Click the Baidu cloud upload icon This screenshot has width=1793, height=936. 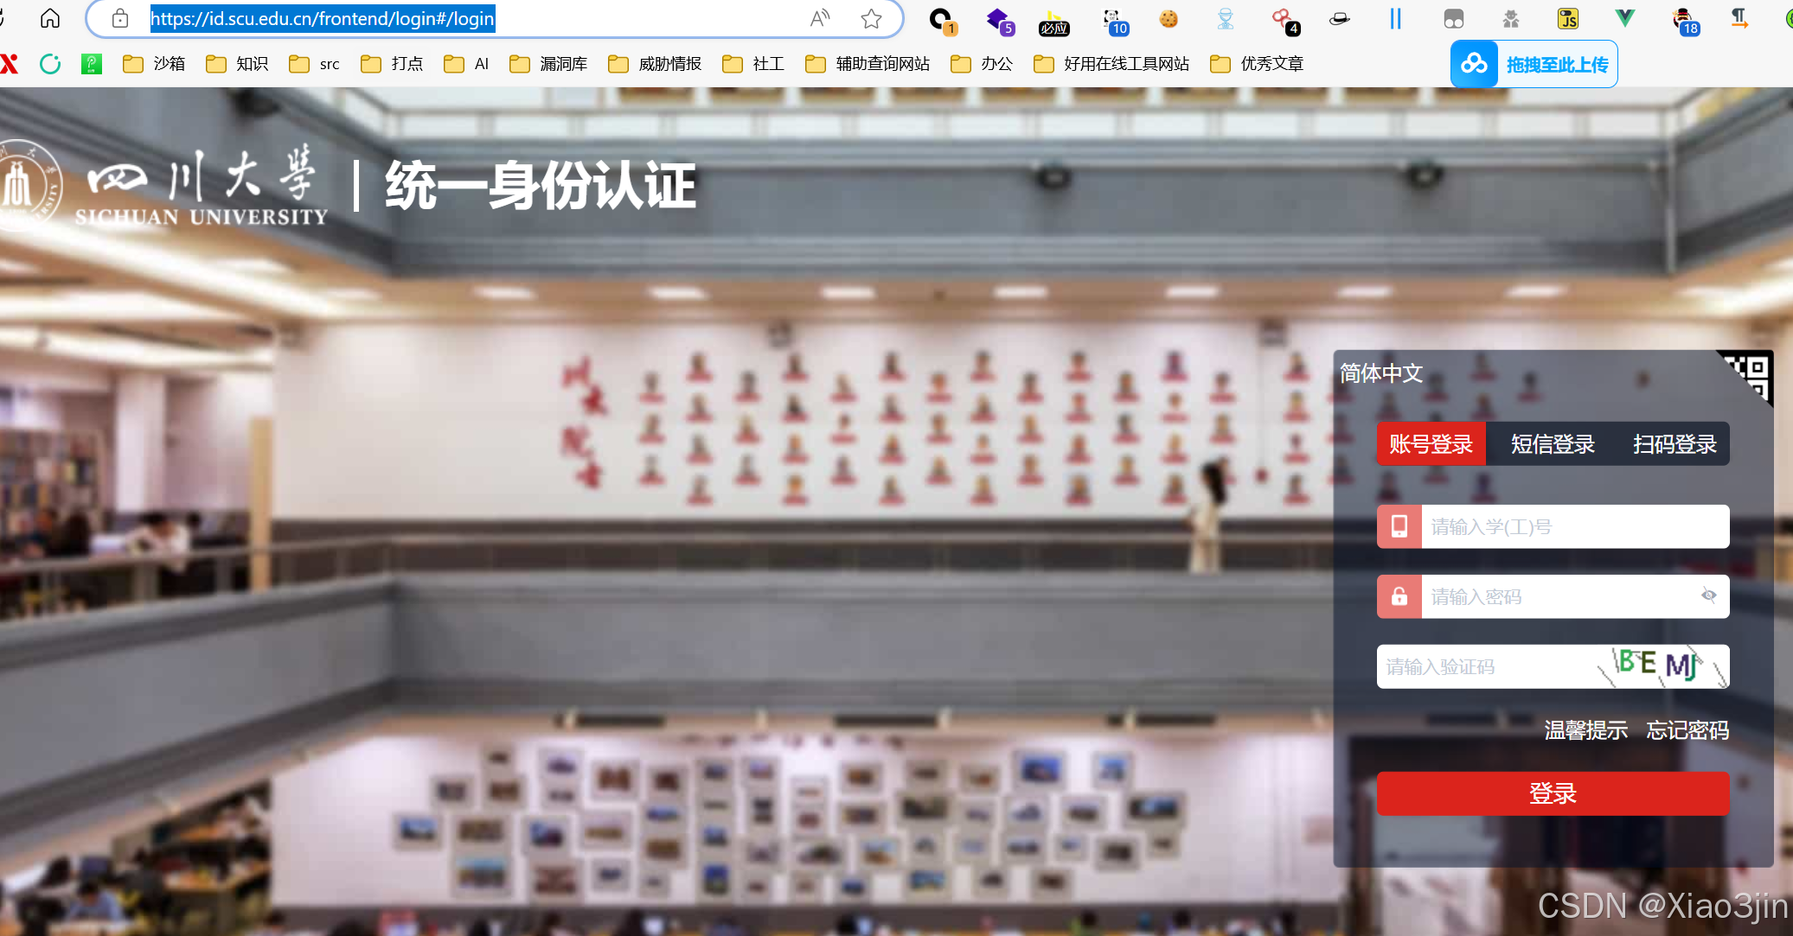(1474, 64)
